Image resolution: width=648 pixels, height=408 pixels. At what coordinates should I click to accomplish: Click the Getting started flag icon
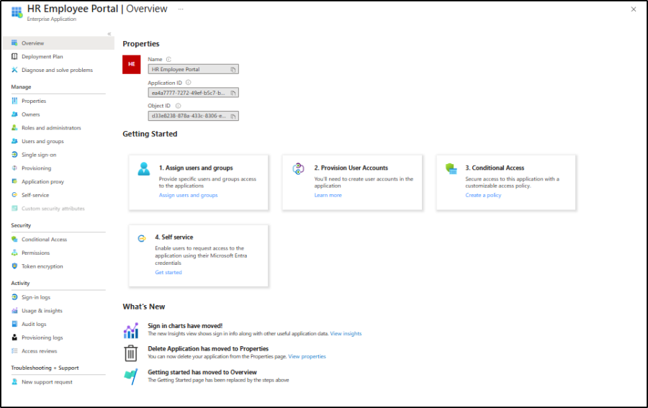[x=130, y=376]
